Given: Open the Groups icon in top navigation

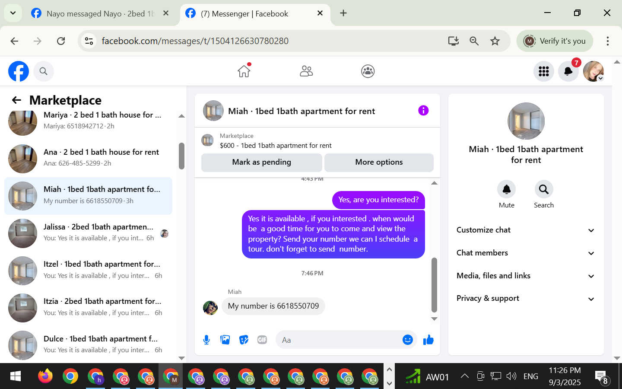Looking at the screenshot, I should pos(368,71).
